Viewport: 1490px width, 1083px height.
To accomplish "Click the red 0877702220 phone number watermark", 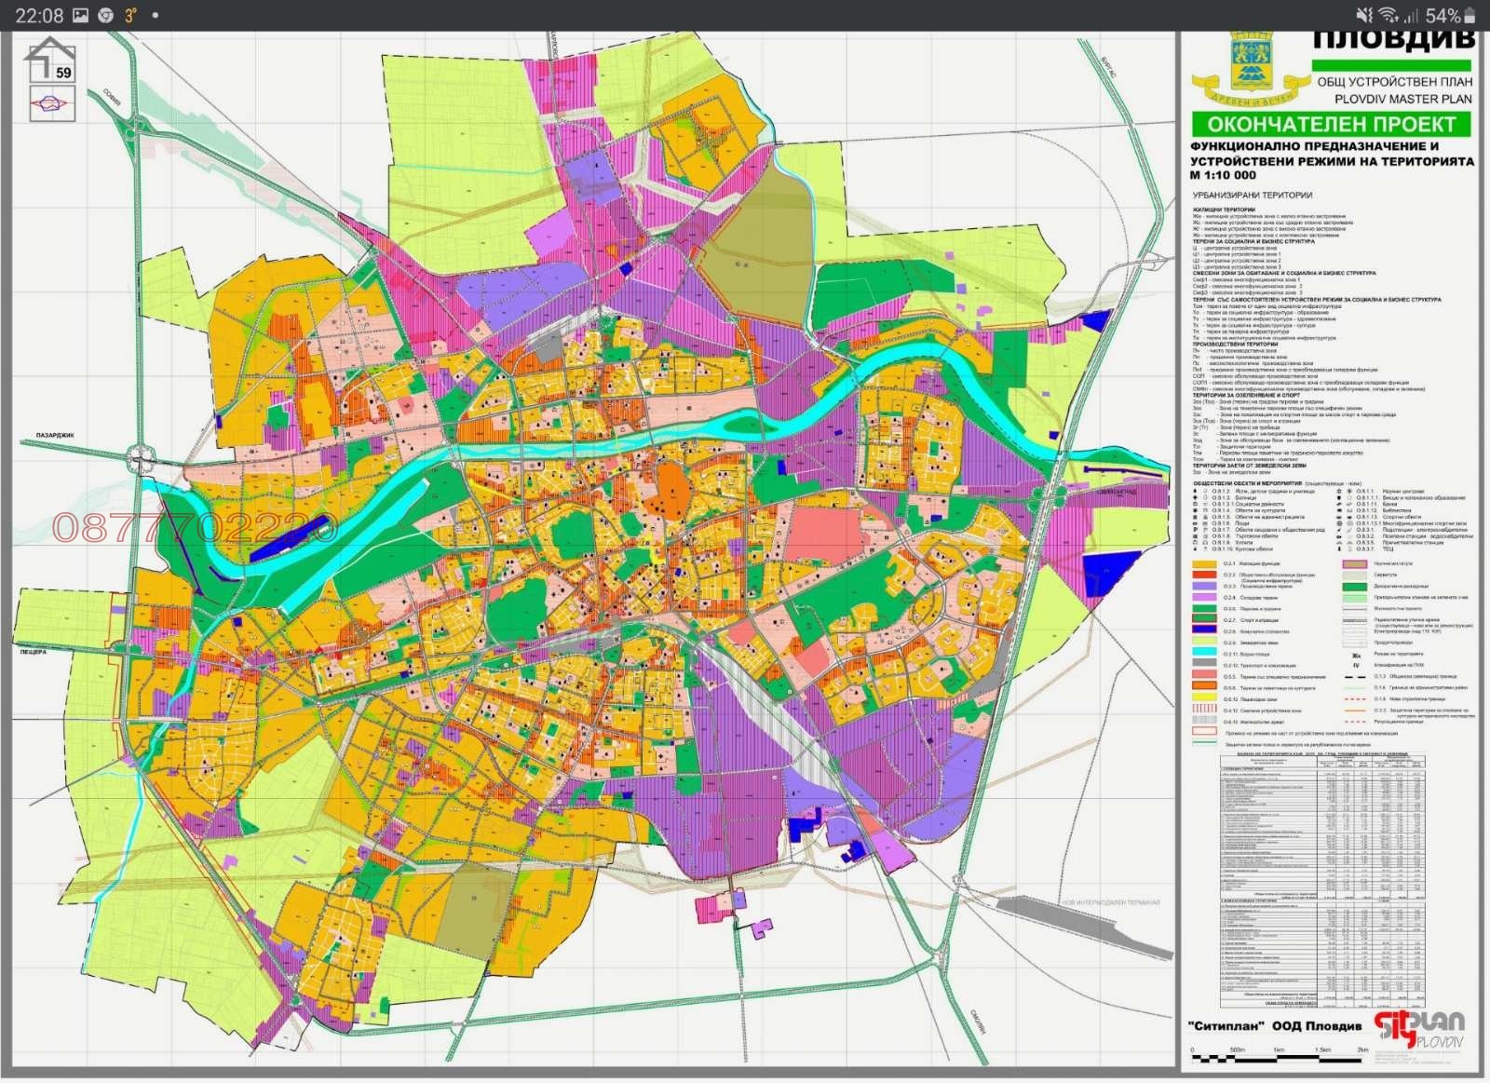I will pyautogui.click(x=194, y=528).
